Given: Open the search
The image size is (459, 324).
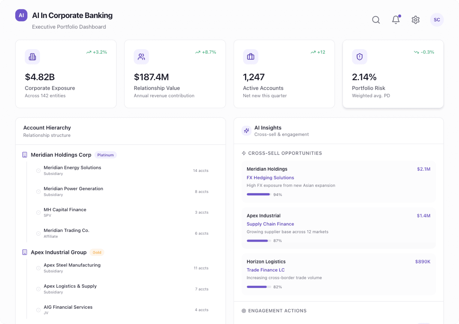Looking at the screenshot, I should pos(376,20).
